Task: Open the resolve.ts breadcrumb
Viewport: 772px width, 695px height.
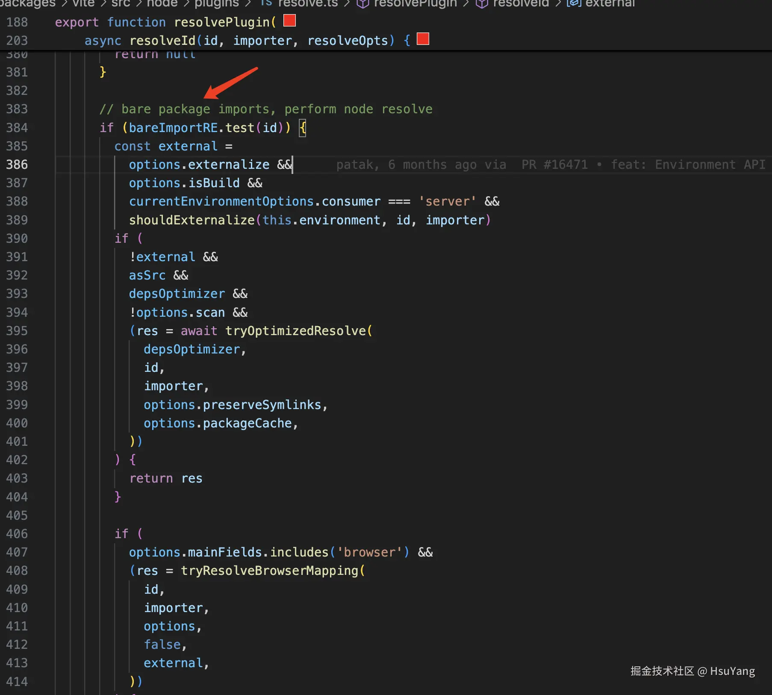Action: tap(308, 3)
